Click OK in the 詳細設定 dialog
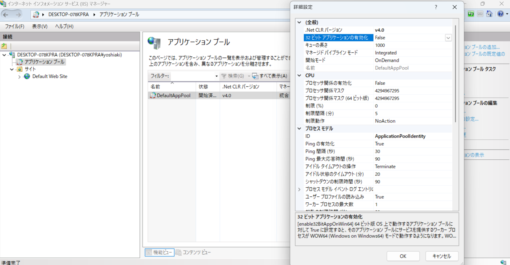The width and height of the screenshot is (510, 265). coord(403,256)
